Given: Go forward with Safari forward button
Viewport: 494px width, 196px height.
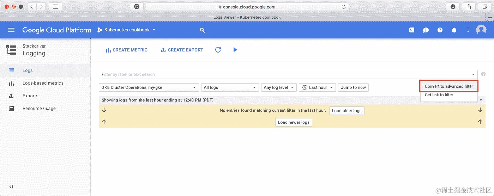Looking at the screenshot, I should pyautogui.click(x=41, y=7).
